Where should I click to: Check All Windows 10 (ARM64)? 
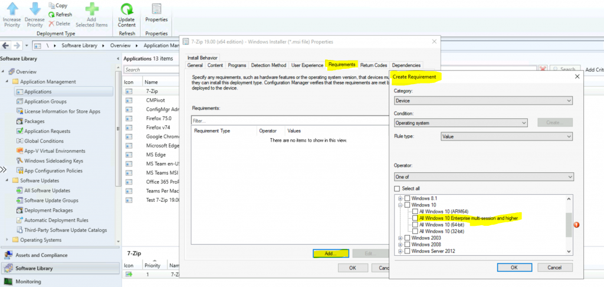pyautogui.click(x=415, y=212)
